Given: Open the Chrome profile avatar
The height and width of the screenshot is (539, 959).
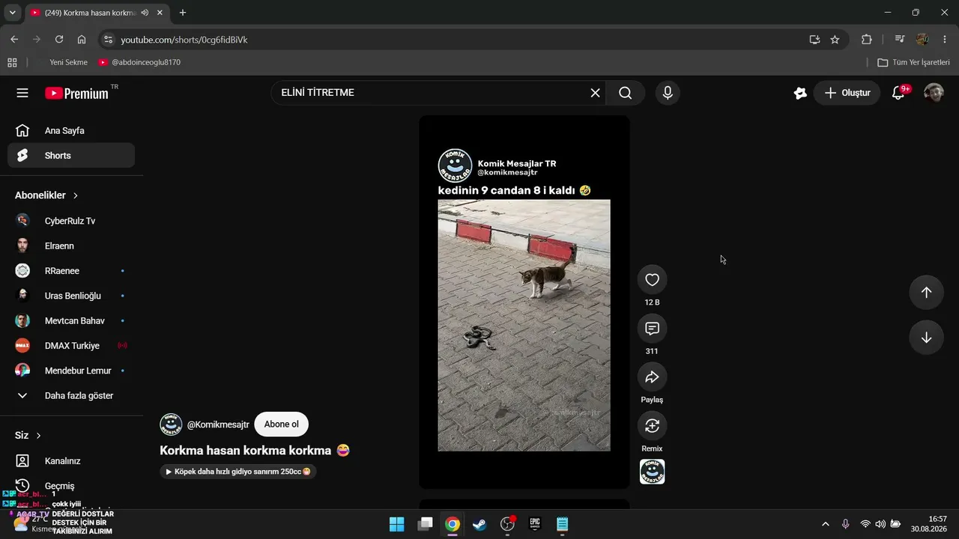Looking at the screenshot, I should (922, 40).
